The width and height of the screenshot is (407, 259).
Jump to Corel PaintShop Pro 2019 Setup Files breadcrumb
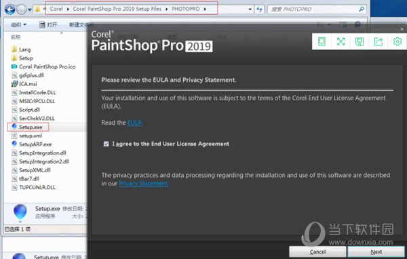(117, 9)
